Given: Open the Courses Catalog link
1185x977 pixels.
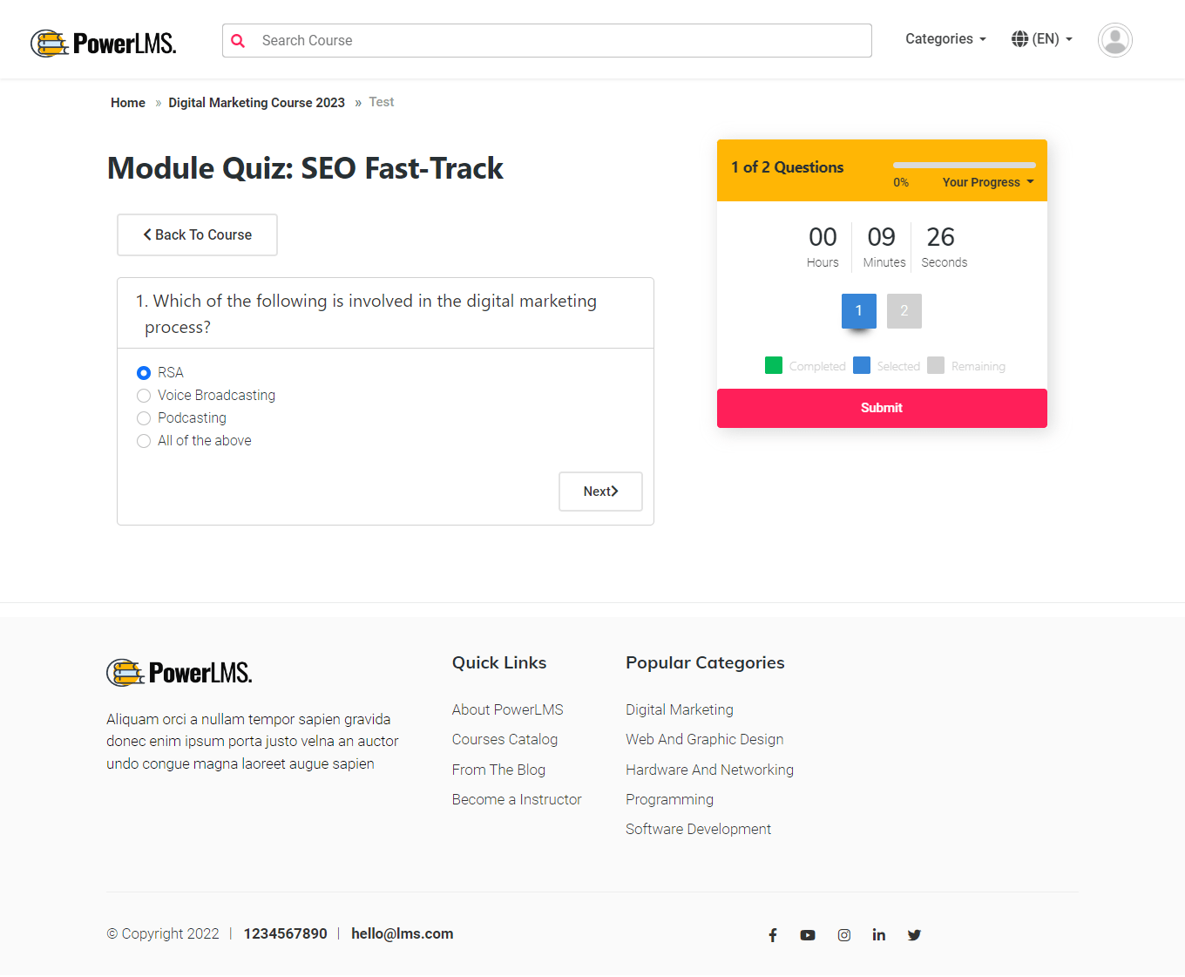Looking at the screenshot, I should pyautogui.click(x=504, y=739).
